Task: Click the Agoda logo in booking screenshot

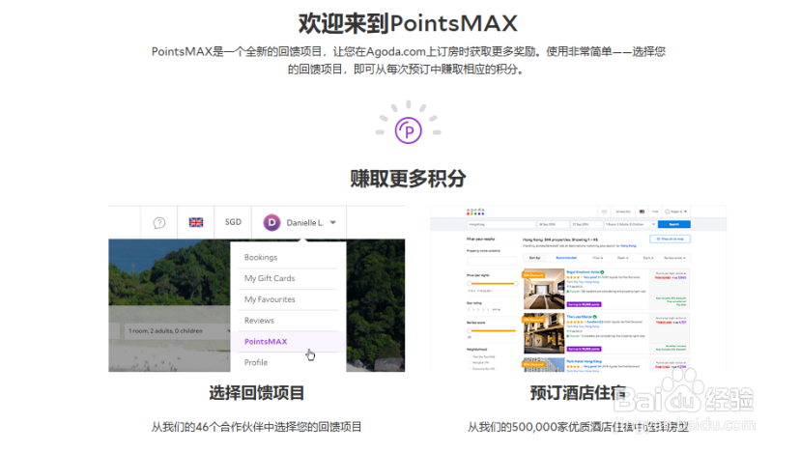Action: 475,212
